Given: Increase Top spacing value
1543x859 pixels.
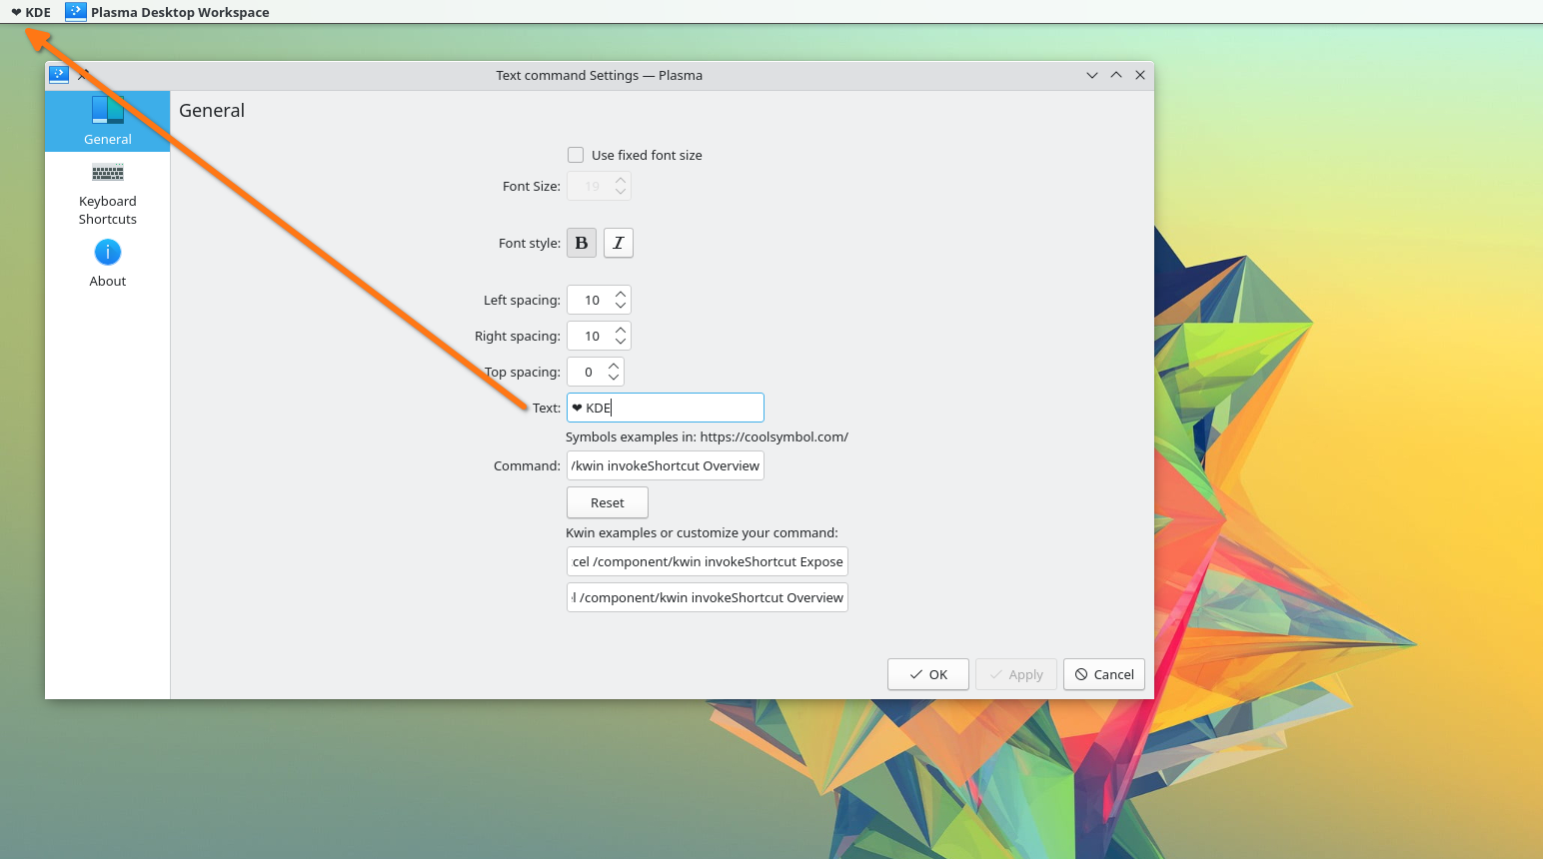Looking at the screenshot, I should pos(614,366).
